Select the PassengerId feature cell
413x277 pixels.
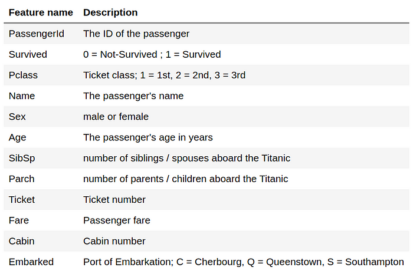[x=37, y=34]
